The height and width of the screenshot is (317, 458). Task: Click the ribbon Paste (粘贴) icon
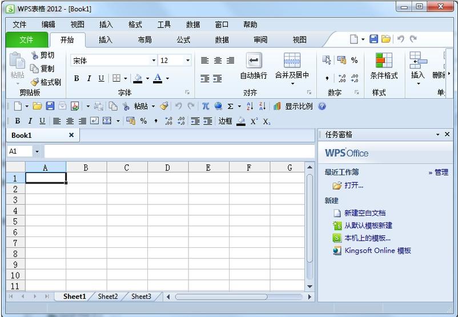click(17, 61)
